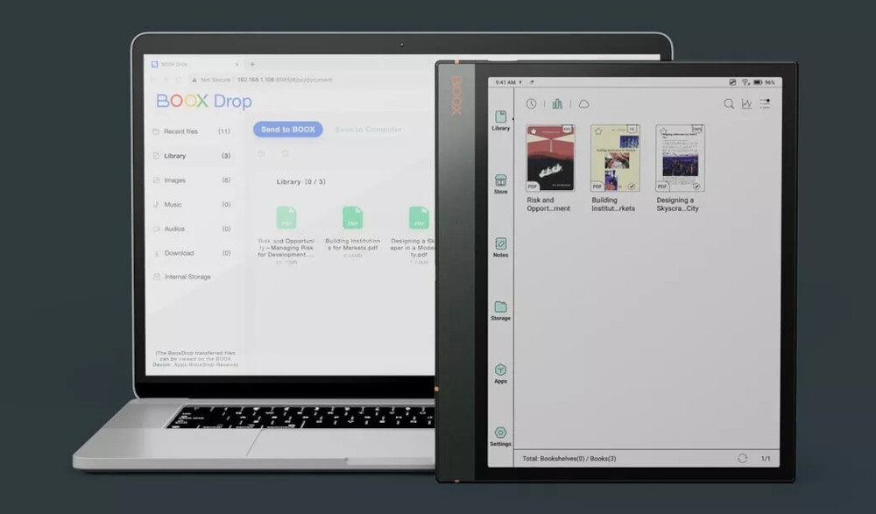Select Music in BOOX Drop sidebar
The width and height of the screenshot is (876, 514).
pyautogui.click(x=192, y=205)
